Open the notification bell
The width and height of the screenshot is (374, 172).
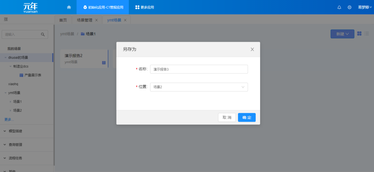(339, 7)
